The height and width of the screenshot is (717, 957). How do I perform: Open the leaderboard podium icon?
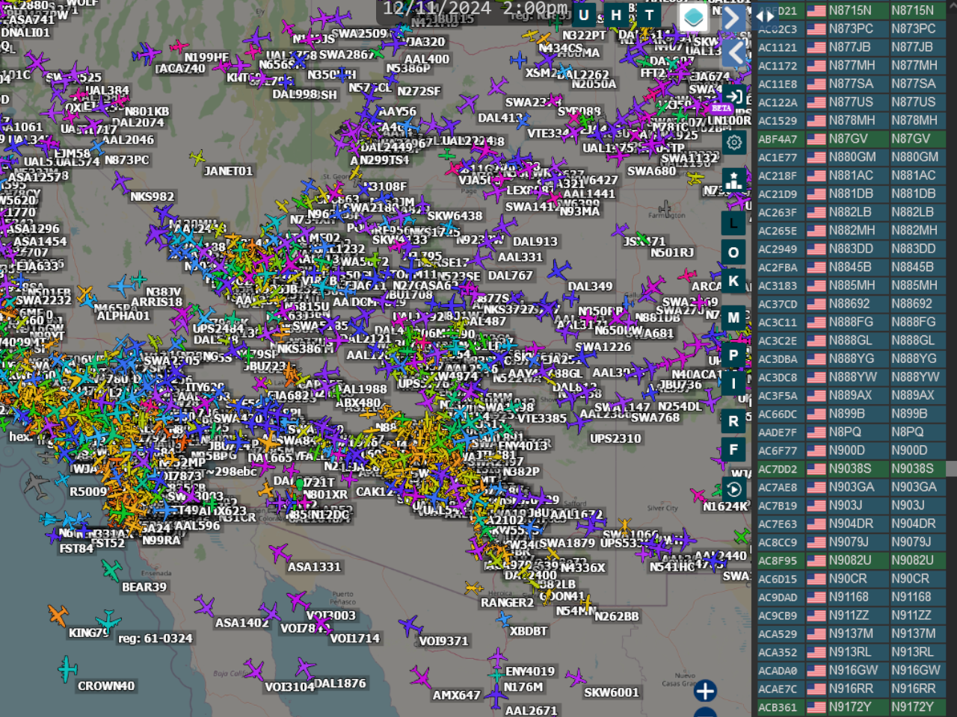(x=734, y=181)
